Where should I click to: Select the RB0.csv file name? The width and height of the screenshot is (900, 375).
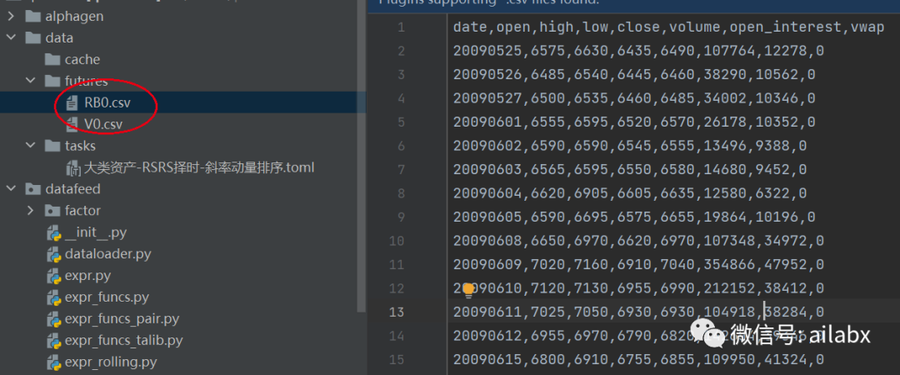coord(107,102)
